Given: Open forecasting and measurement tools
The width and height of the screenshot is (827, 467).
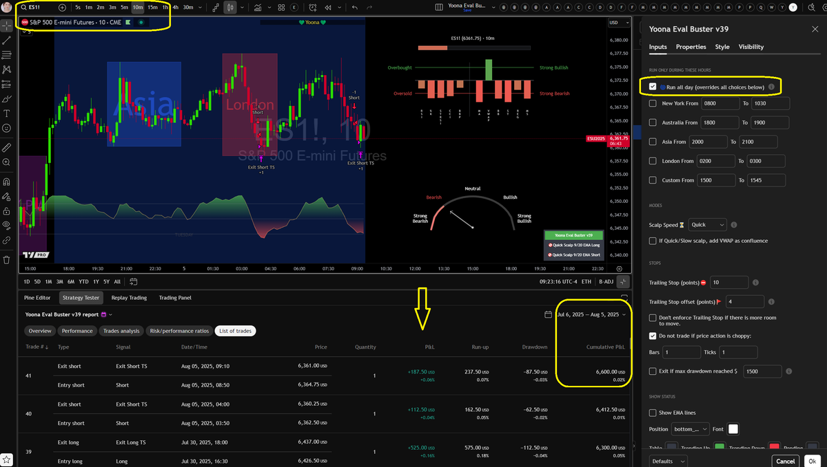Looking at the screenshot, I should pyautogui.click(x=6, y=84).
